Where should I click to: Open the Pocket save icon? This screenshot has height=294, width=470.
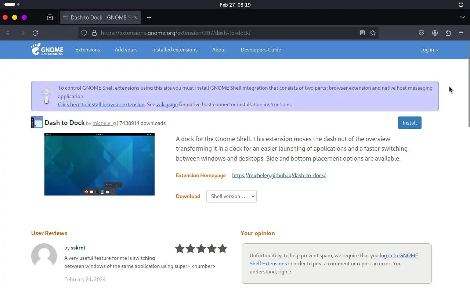[422, 33]
